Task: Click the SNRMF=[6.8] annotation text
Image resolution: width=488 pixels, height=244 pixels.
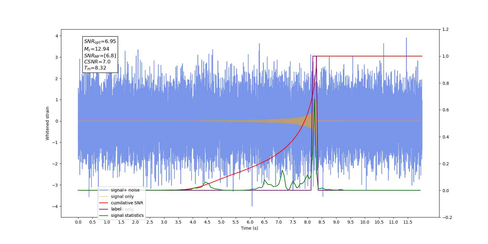Action: click(x=100, y=56)
